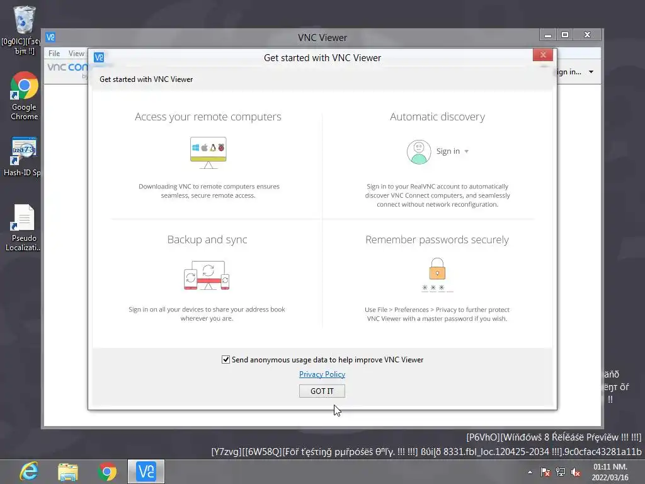Close the VNC Viewer main window
This screenshot has height=484, width=645.
[x=588, y=35]
